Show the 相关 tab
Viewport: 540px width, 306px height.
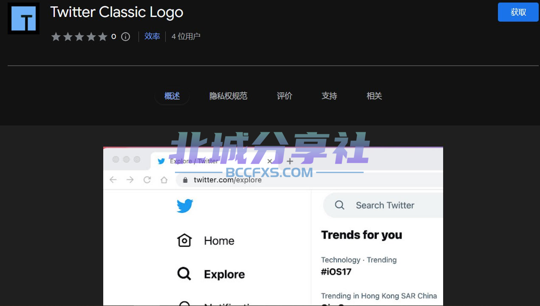374,96
